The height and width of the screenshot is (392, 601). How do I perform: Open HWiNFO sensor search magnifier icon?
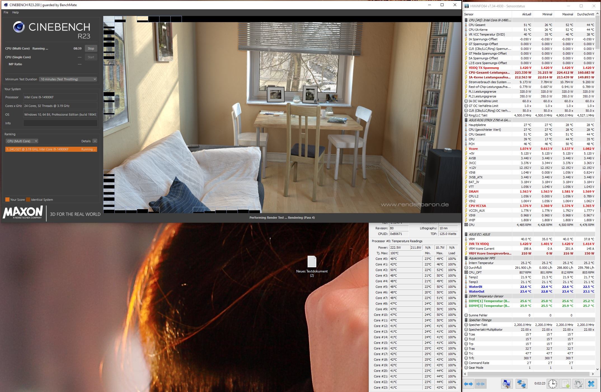click(506, 384)
